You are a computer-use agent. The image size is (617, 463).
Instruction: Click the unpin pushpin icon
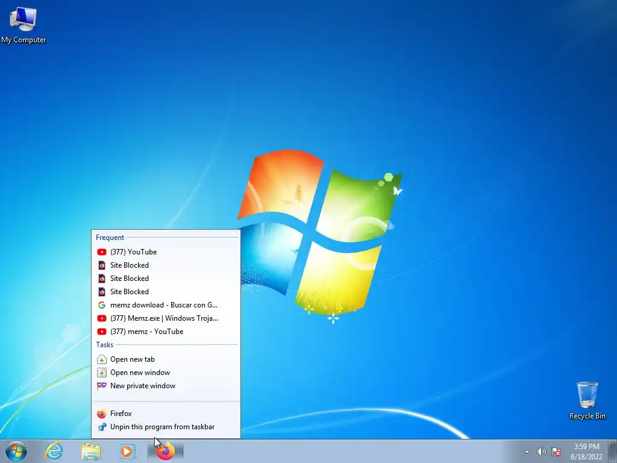pyautogui.click(x=102, y=427)
